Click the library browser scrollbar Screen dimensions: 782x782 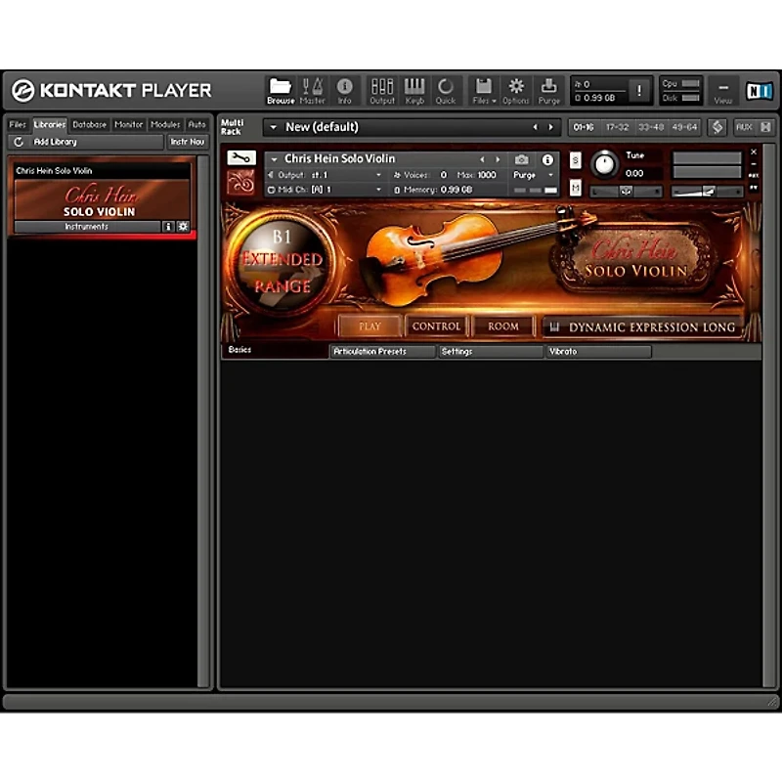203,421
